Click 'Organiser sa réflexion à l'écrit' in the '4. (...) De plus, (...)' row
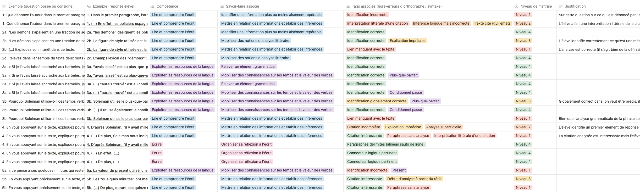The image size is (640, 194). tap(246, 162)
